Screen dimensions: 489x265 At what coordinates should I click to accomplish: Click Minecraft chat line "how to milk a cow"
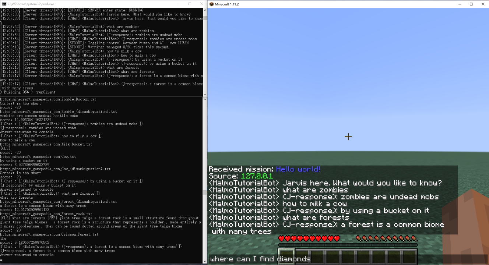(278, 204)
